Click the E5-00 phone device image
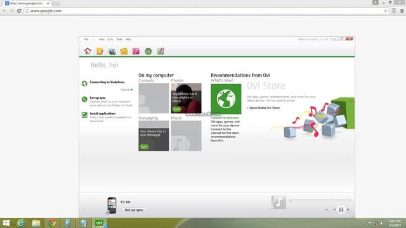Screen dimensions: 406x228 click(x=112, y=205)
